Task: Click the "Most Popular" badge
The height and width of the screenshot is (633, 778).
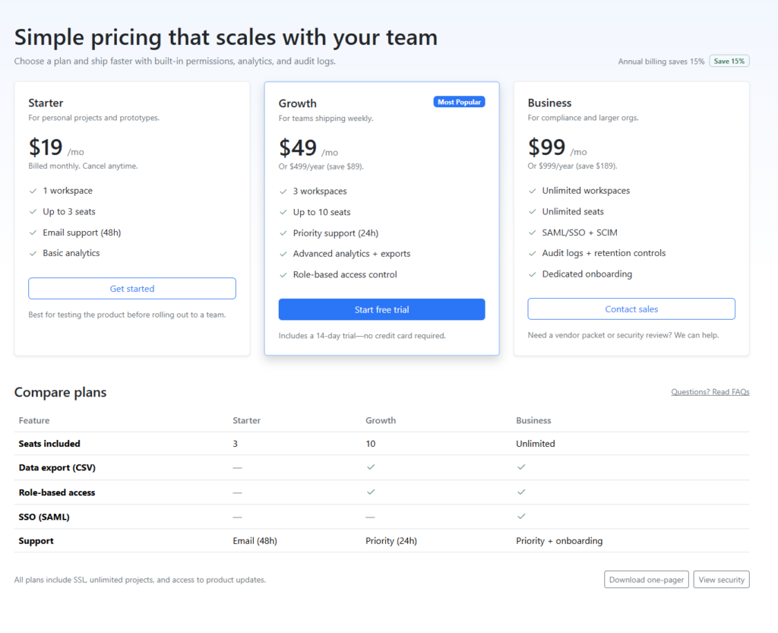Action: (459, 102)
